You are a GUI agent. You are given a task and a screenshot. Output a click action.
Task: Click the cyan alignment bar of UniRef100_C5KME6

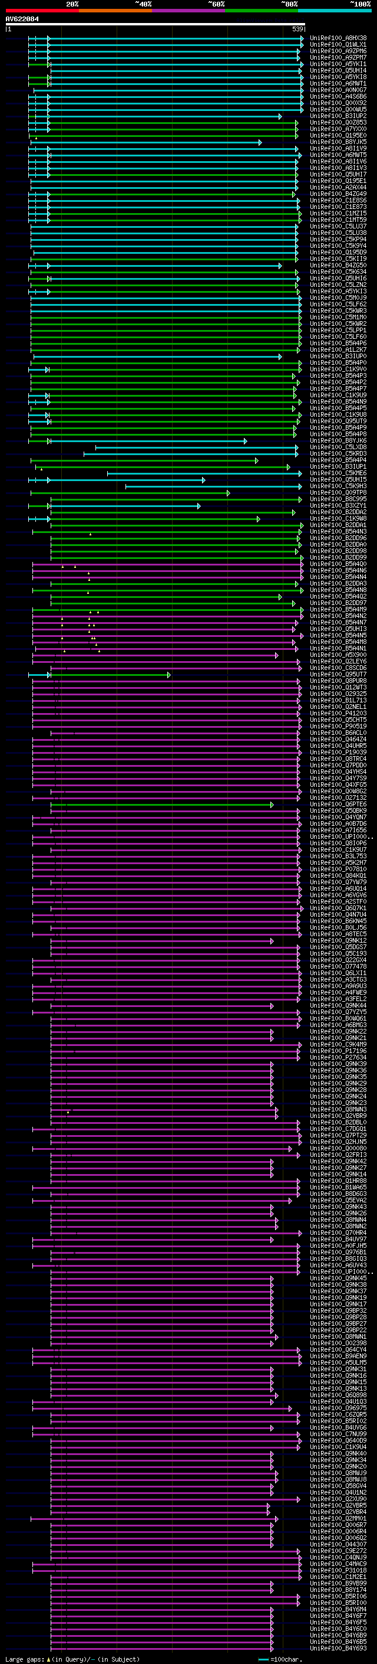point(204,473)
